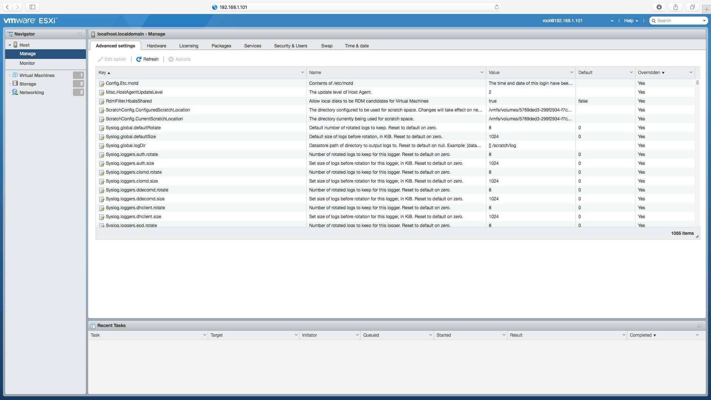Viewport: 711px width, 400px height.
Task: Toggle the browser sidebar view
Action: pyautogui.click(x=33, y=7)
